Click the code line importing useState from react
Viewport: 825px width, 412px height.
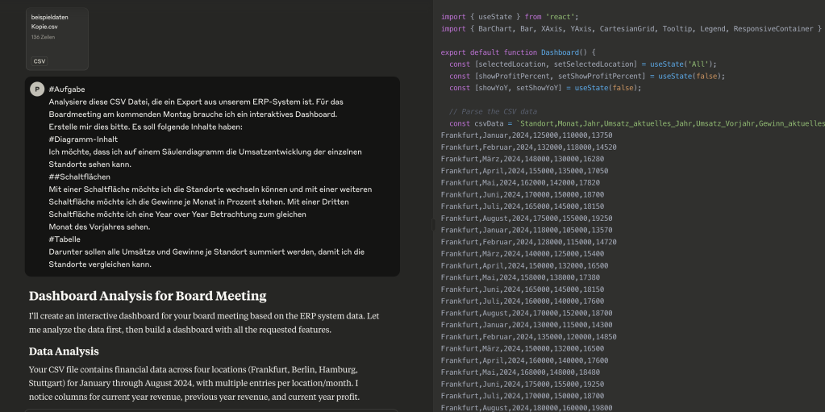pyautogui.click(x=510, y=17)
